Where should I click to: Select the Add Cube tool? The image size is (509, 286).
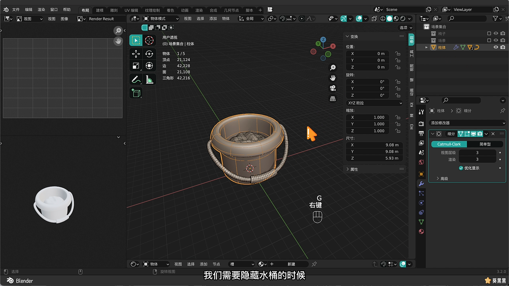tap(135, 93)
